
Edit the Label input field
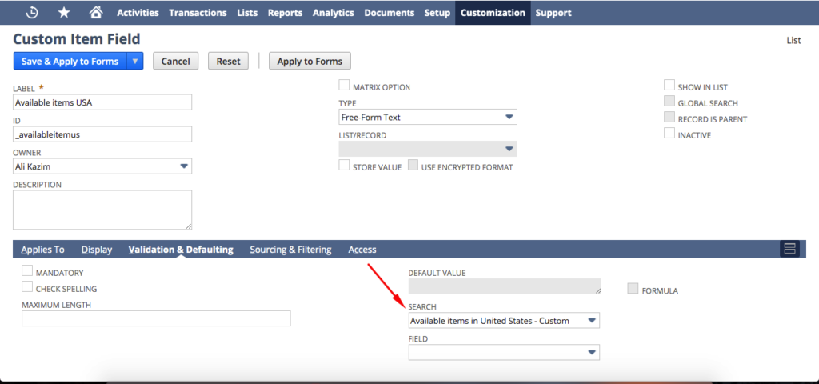pos(102,102)
